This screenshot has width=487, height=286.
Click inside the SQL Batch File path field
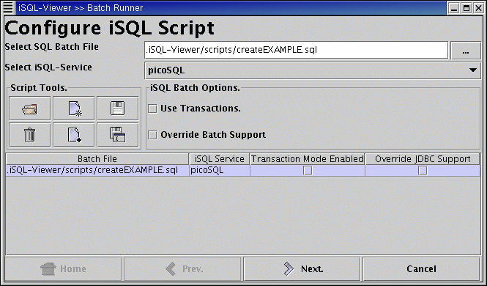pyautogui.click(x=297, y=50)
